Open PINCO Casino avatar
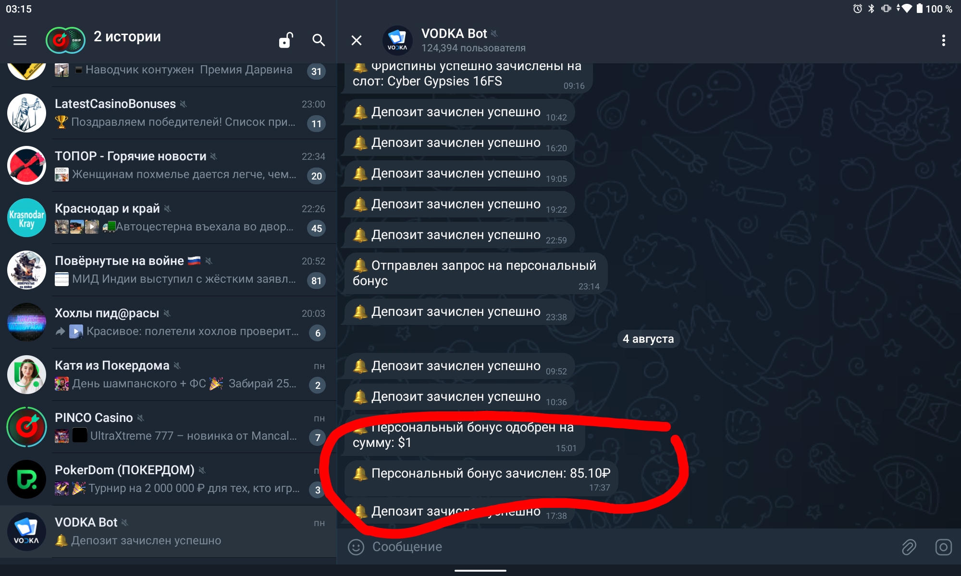 pos(26,427)
